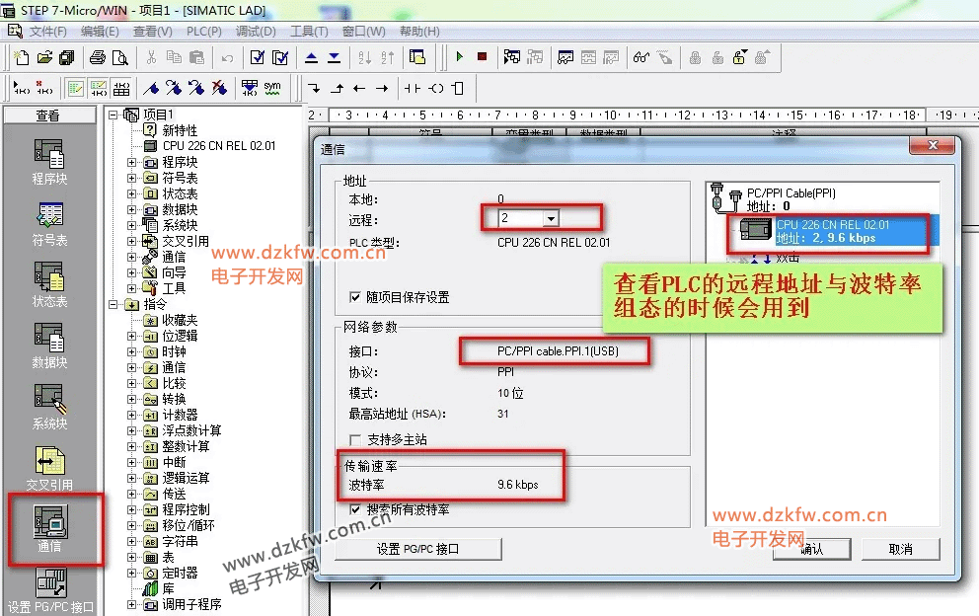The height and width of the screenshot is (616, 979).
Task: Click the red Stop PLC toolbar icon
Action: point(482,57)
